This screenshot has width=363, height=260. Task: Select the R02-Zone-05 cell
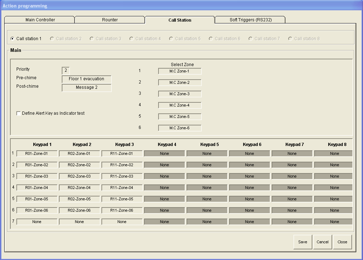click(79, 199)
